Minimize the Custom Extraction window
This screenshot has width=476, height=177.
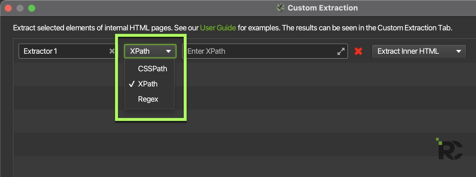point(20,8)
